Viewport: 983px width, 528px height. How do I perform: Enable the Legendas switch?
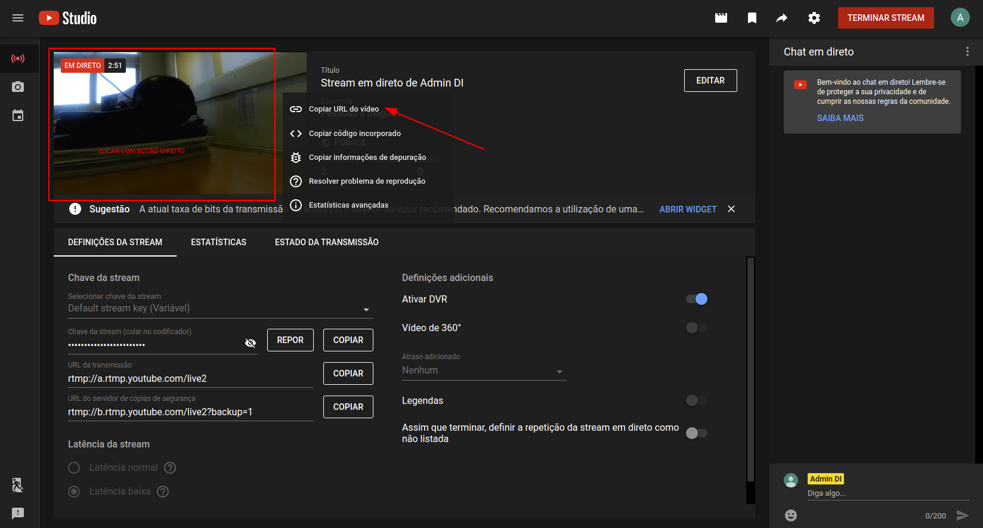click(697, 400)
